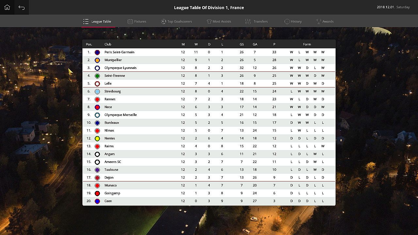
Task: Click the Burdeaux club name
Action: click(112, 123)
